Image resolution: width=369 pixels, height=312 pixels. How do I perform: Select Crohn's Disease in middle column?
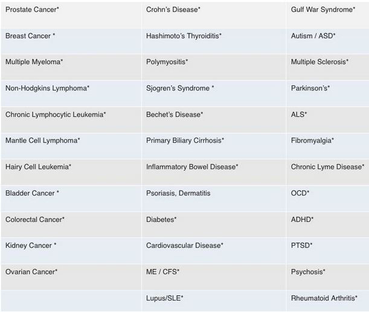(x=173, y=10)
